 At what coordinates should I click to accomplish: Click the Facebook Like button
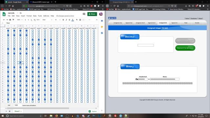click(112, 18)
